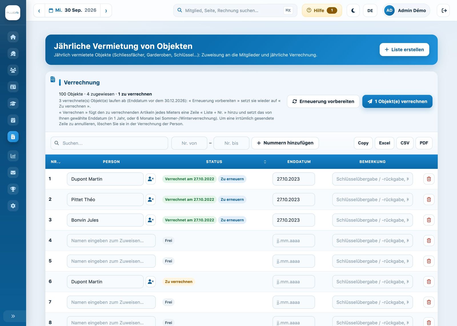Open the chat head icon in sidebar
The height and width of the screenshot is (326, 457).
tap(13, 54)
